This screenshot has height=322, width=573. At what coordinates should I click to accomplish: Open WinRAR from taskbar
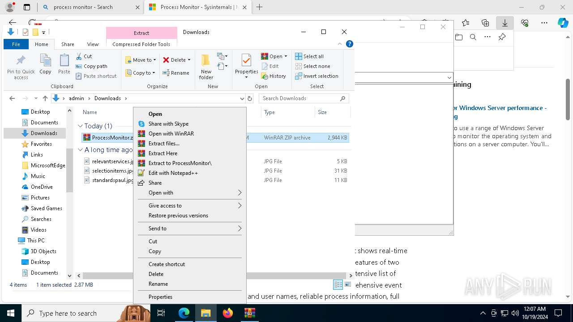pos(249,313)
